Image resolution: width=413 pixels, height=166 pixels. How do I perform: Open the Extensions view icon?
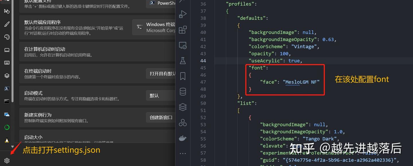[183, 30]
